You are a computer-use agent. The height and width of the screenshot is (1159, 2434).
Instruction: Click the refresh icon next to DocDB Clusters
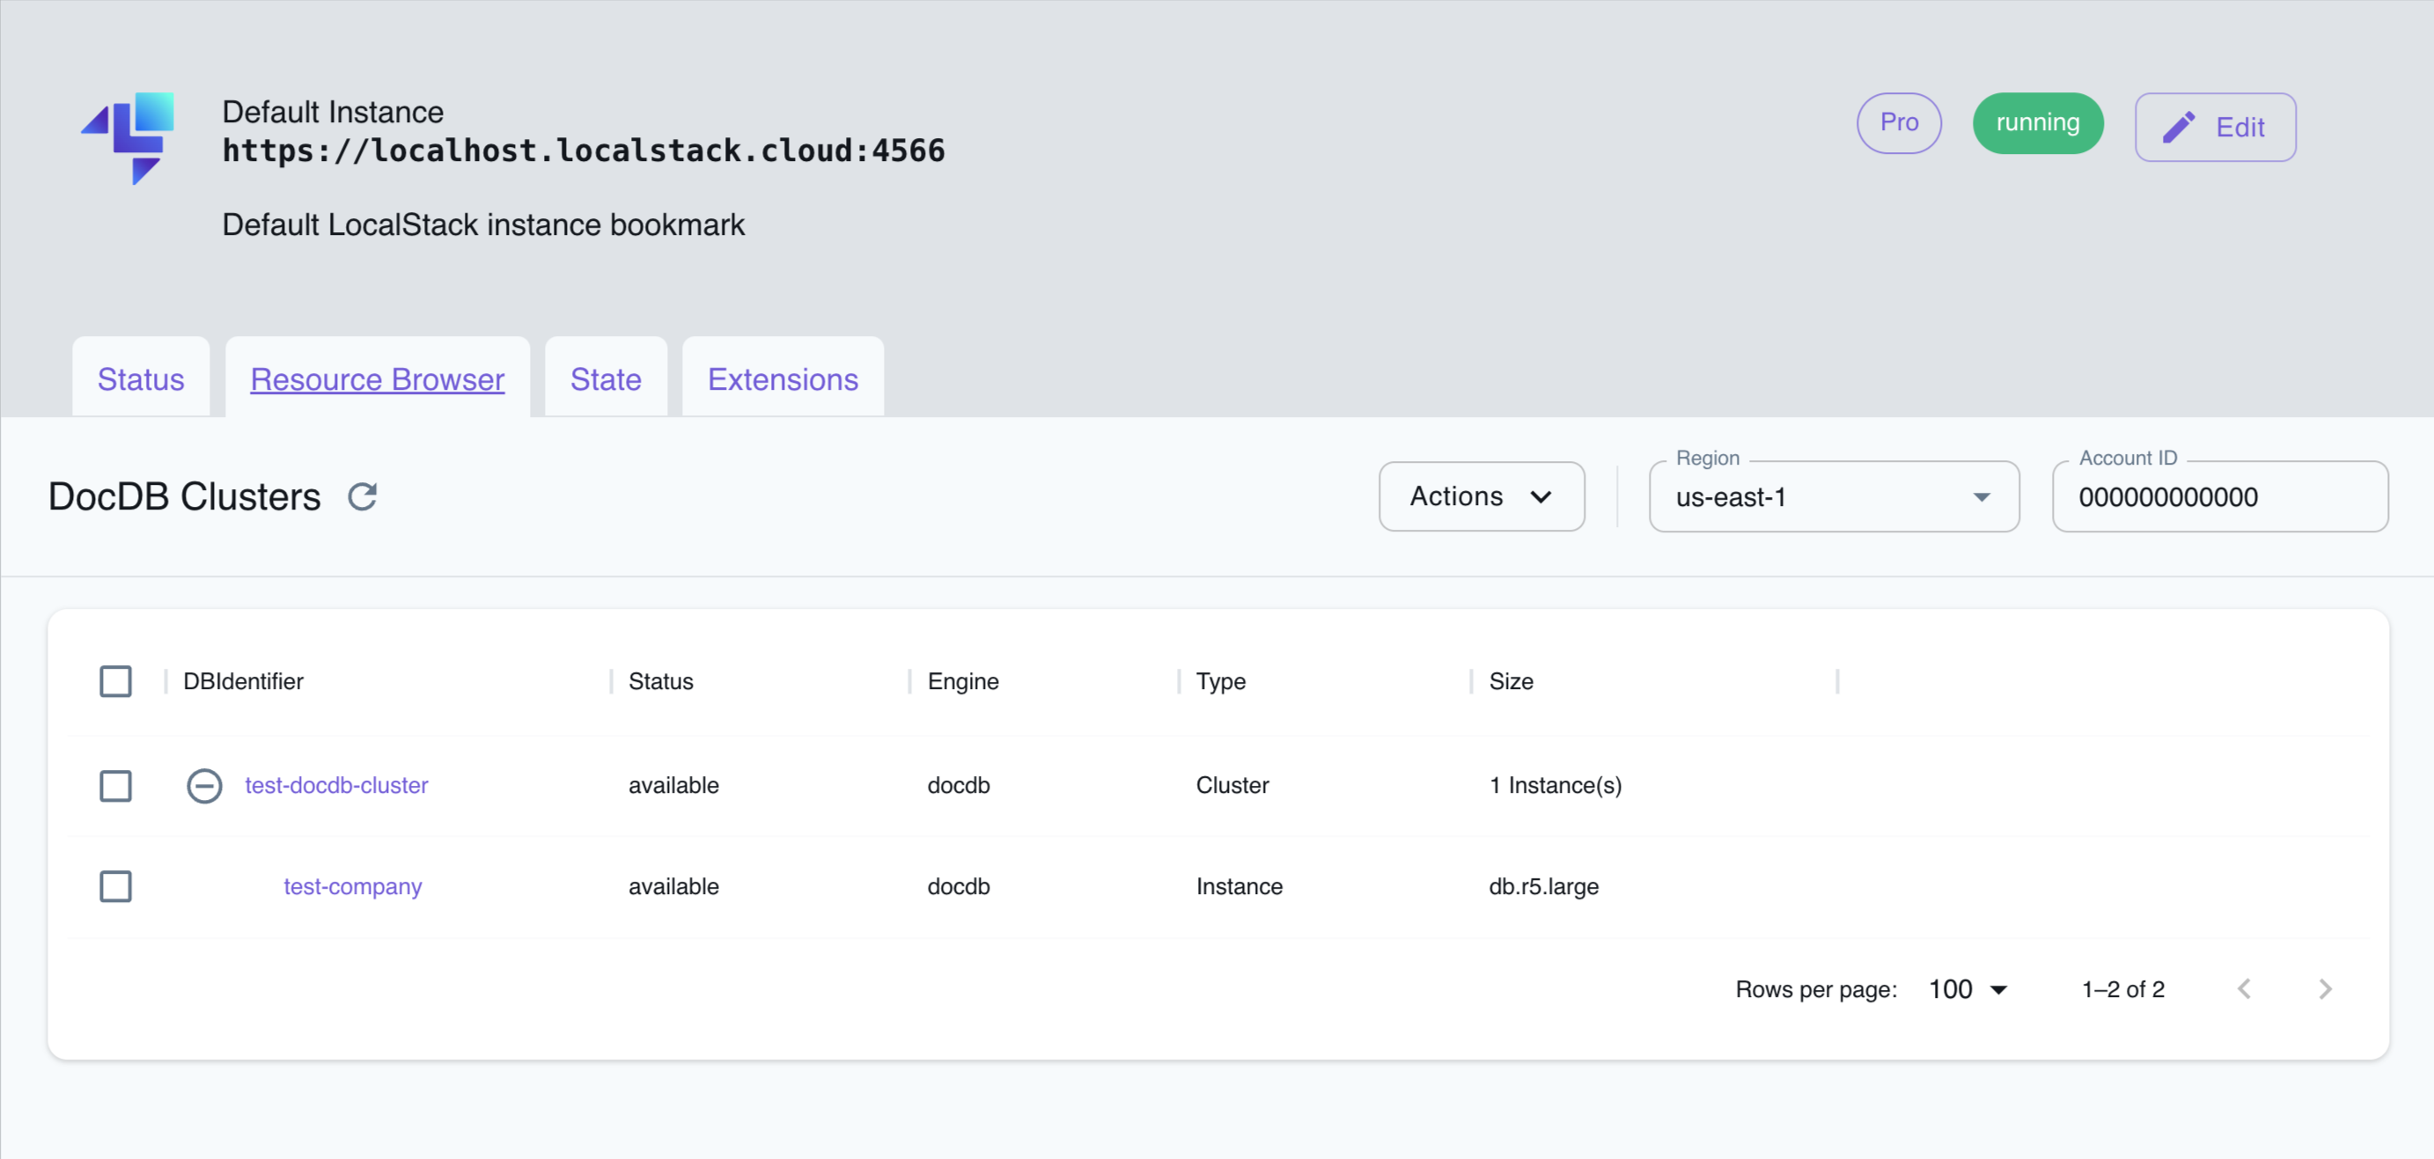point(364,495)
